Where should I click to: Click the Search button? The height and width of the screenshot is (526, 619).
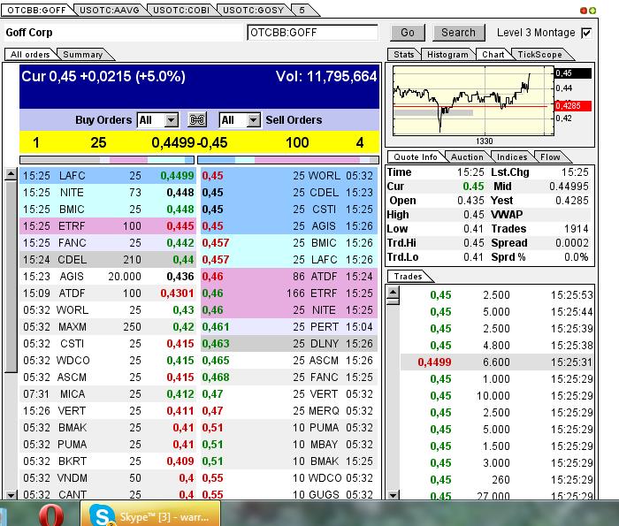[458, 33]
